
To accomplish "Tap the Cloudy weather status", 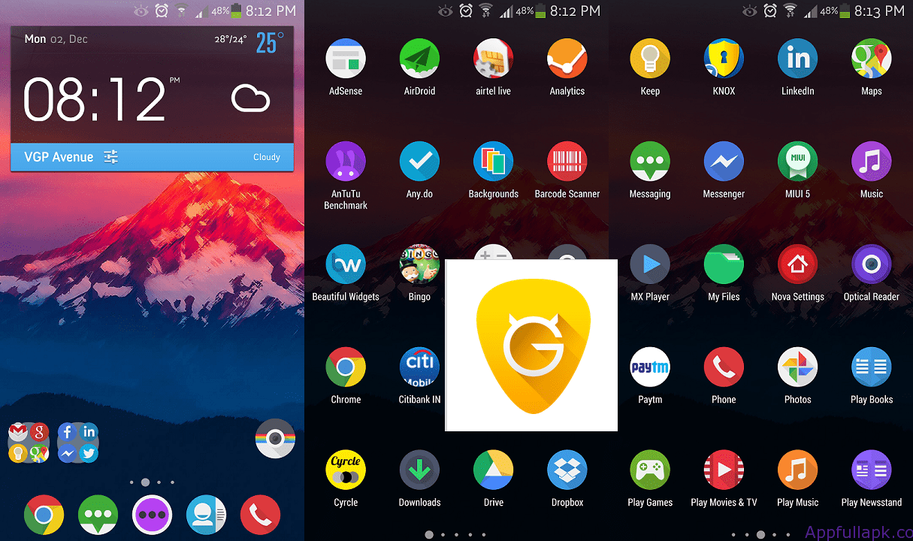I will (267, 157).
